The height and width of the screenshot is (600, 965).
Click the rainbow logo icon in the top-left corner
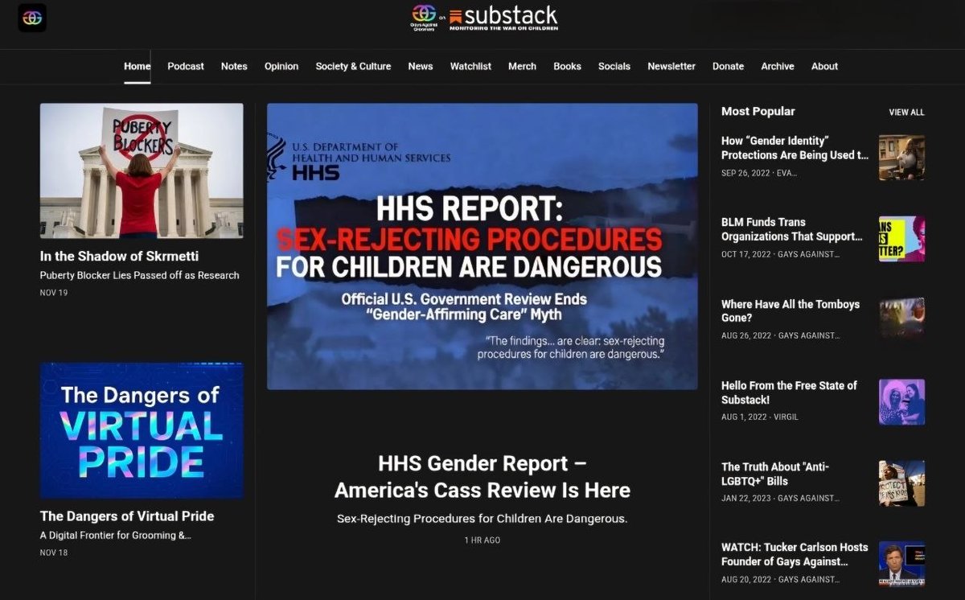(x=32, y=18)
